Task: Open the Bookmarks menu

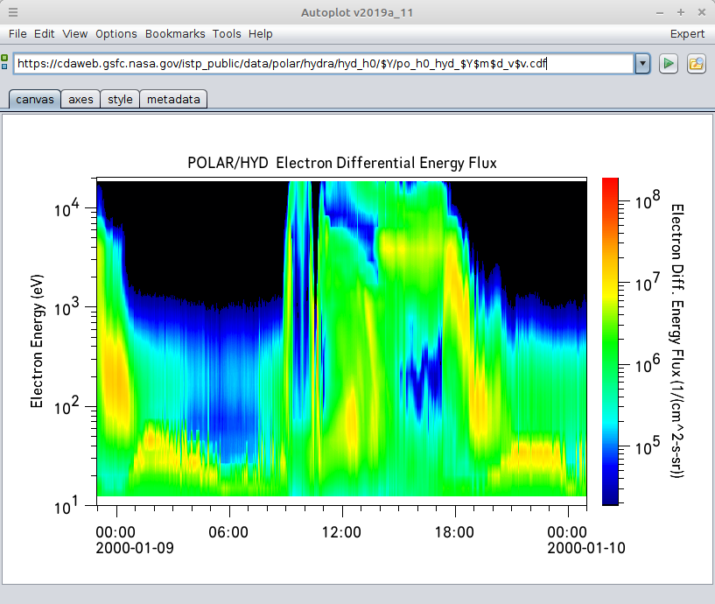Action: (x=175, y=34)
